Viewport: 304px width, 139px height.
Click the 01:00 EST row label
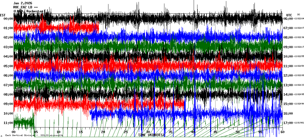9,28
